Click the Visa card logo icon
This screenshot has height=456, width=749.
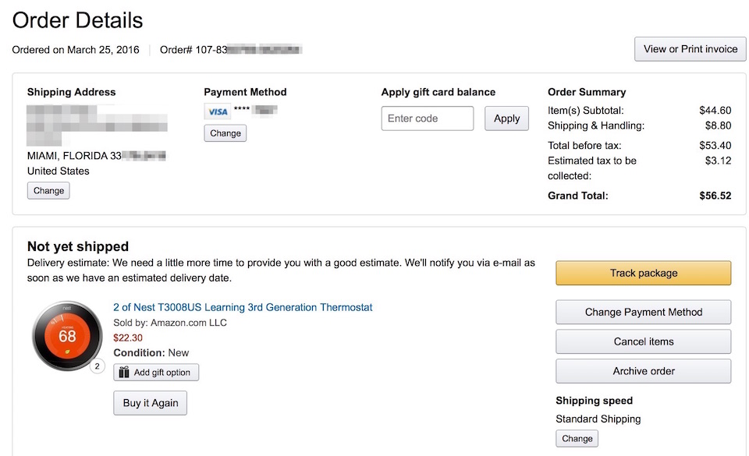click(x=218, y=111)
